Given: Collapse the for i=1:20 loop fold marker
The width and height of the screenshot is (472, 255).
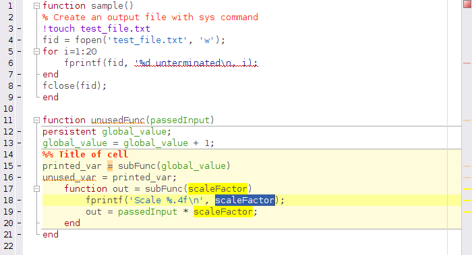Looking at the screenshot, I should [x=36, y=51].
